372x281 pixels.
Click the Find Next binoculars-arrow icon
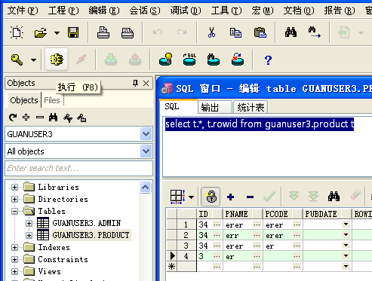pos(315,32)
